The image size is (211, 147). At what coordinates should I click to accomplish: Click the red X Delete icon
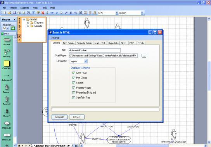(43, 13)
